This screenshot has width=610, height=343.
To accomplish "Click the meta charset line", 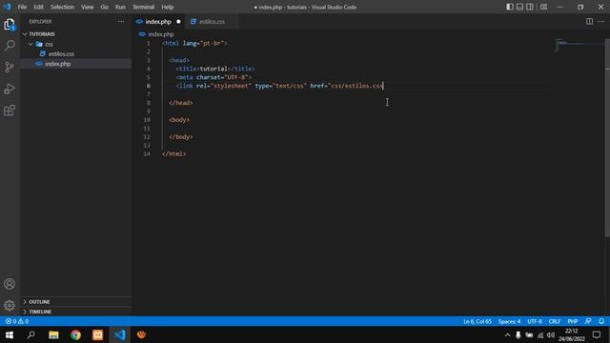I will (x=213, y=77).
